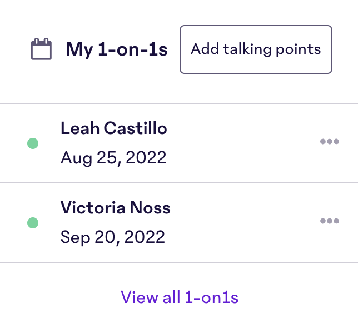358x328 pixels.
Task: Click the word "View" in the purple link
Action: [140, 297]
